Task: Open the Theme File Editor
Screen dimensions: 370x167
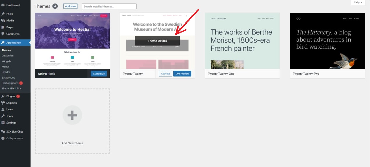Action: (x=11, y=88)
